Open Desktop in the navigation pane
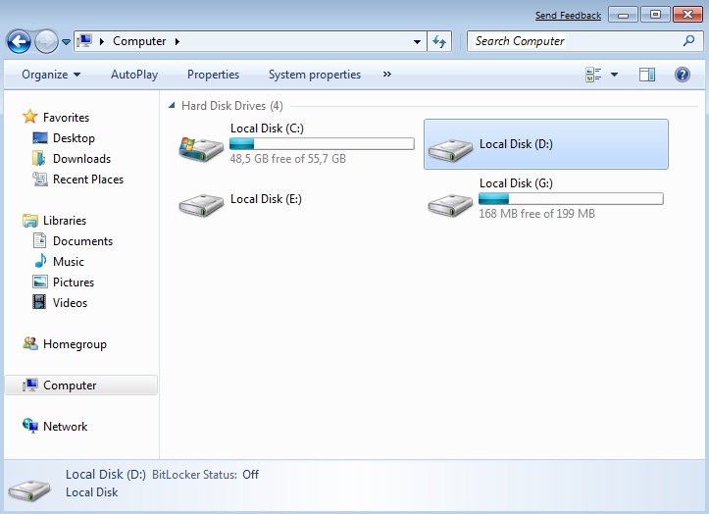The width and height of the screenshot is (709, 514). (74, 138)
